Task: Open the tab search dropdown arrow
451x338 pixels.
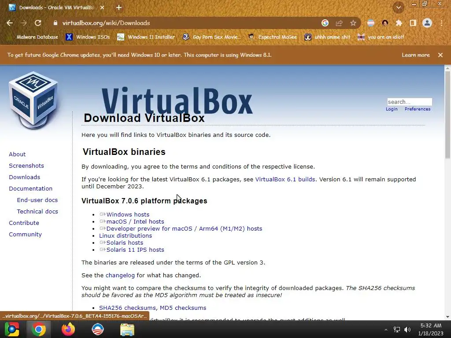Action: pyautogui.click(x=399, y=7)
